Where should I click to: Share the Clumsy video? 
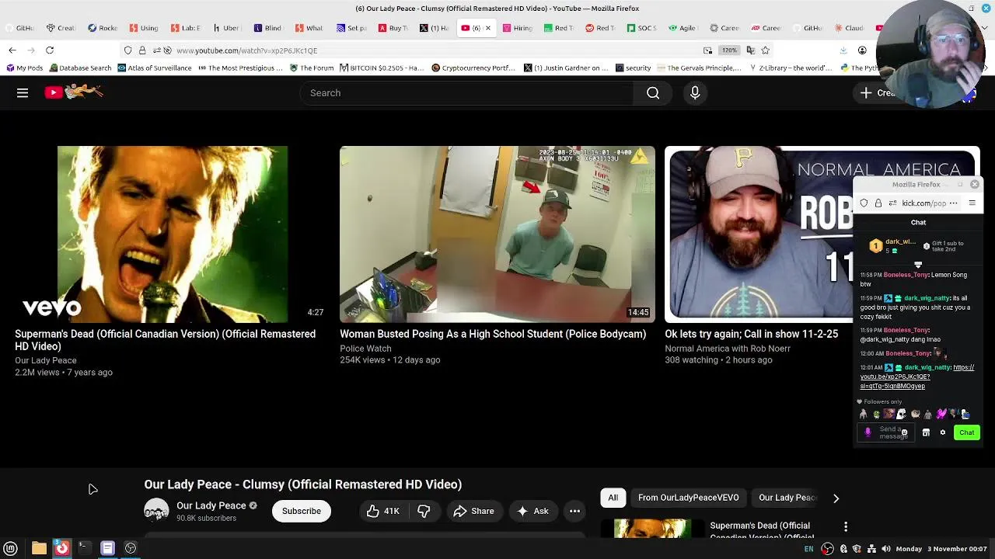point(473,511)
